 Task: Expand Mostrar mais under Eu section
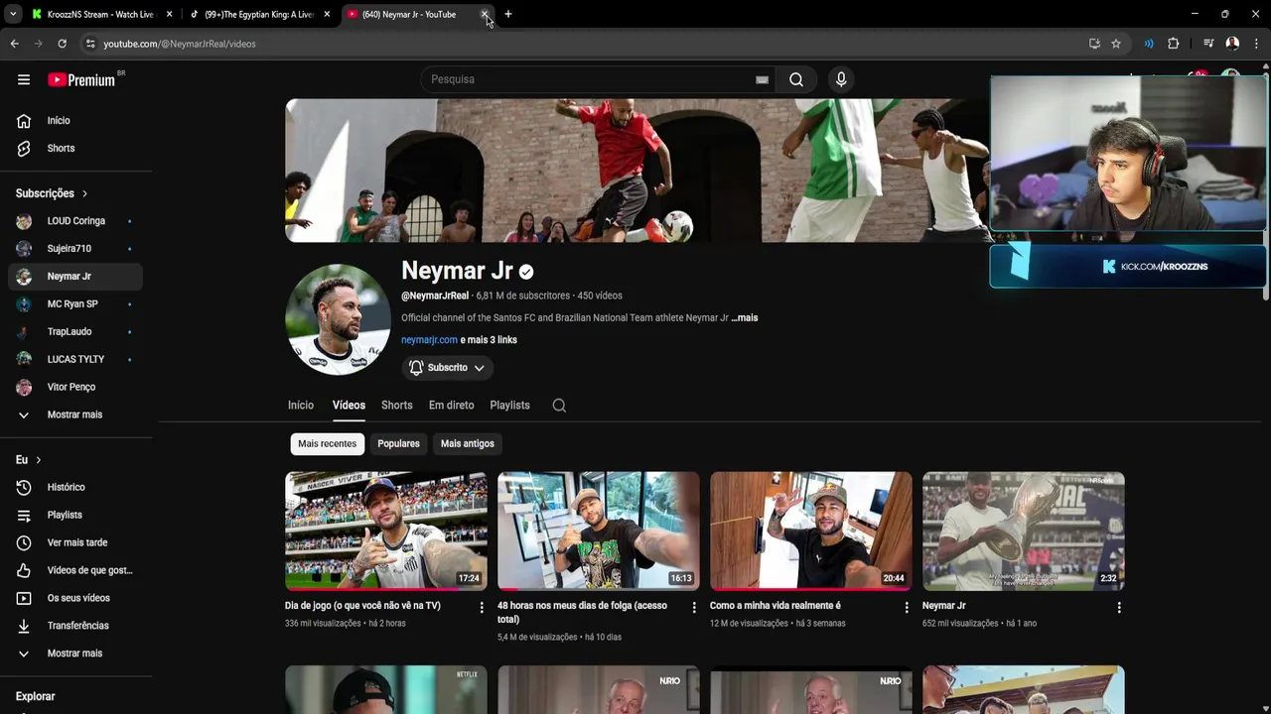75,654
